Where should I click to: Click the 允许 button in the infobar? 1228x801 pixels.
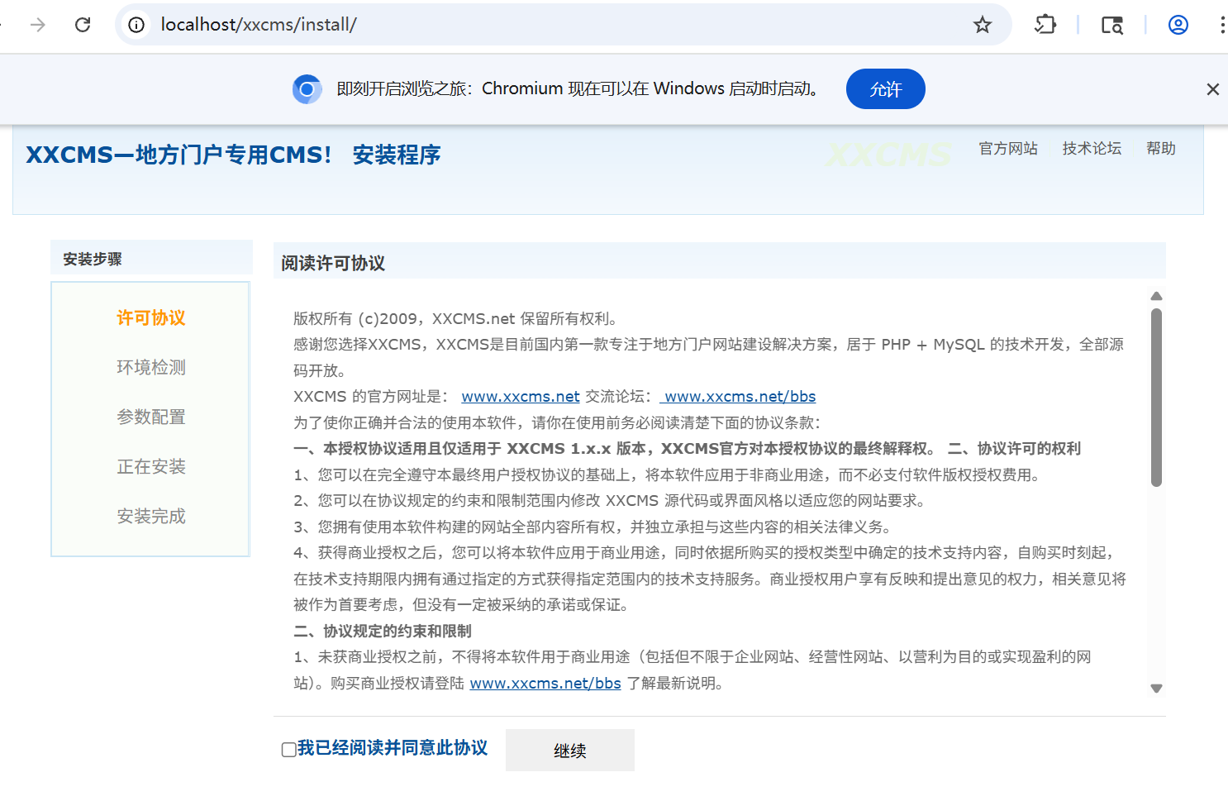point(885,89)
